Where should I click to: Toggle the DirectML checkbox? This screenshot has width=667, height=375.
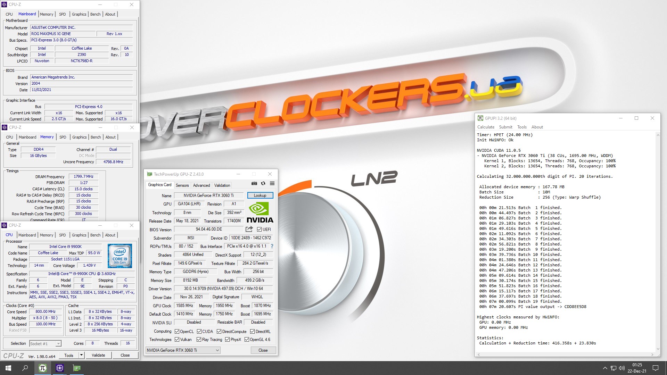(x=252, y=331)
